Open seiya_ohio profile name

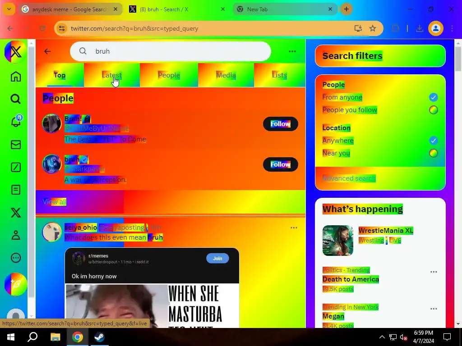[x=80, y=228]
